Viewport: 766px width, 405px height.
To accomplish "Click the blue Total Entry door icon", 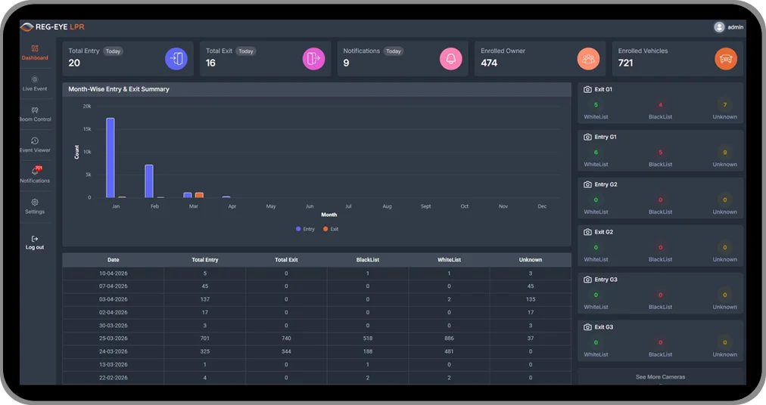I will point(176,58).
